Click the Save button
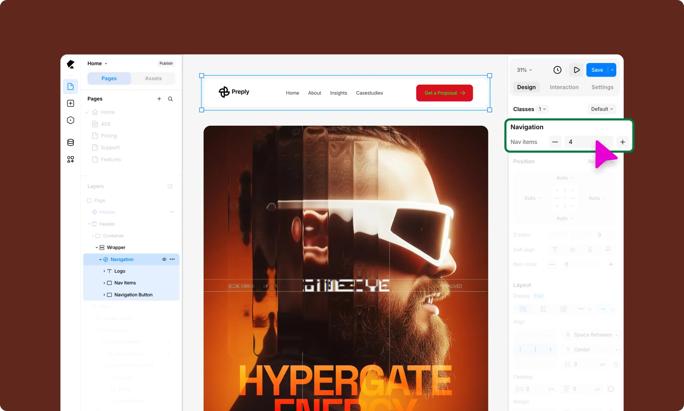Screen dimensions: 684x411 [597, 70]
